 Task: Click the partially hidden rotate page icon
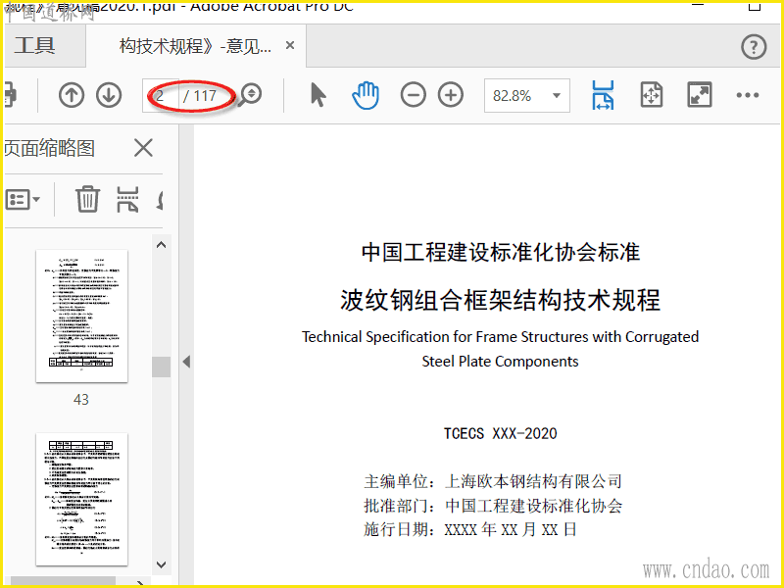pos(161,200)
